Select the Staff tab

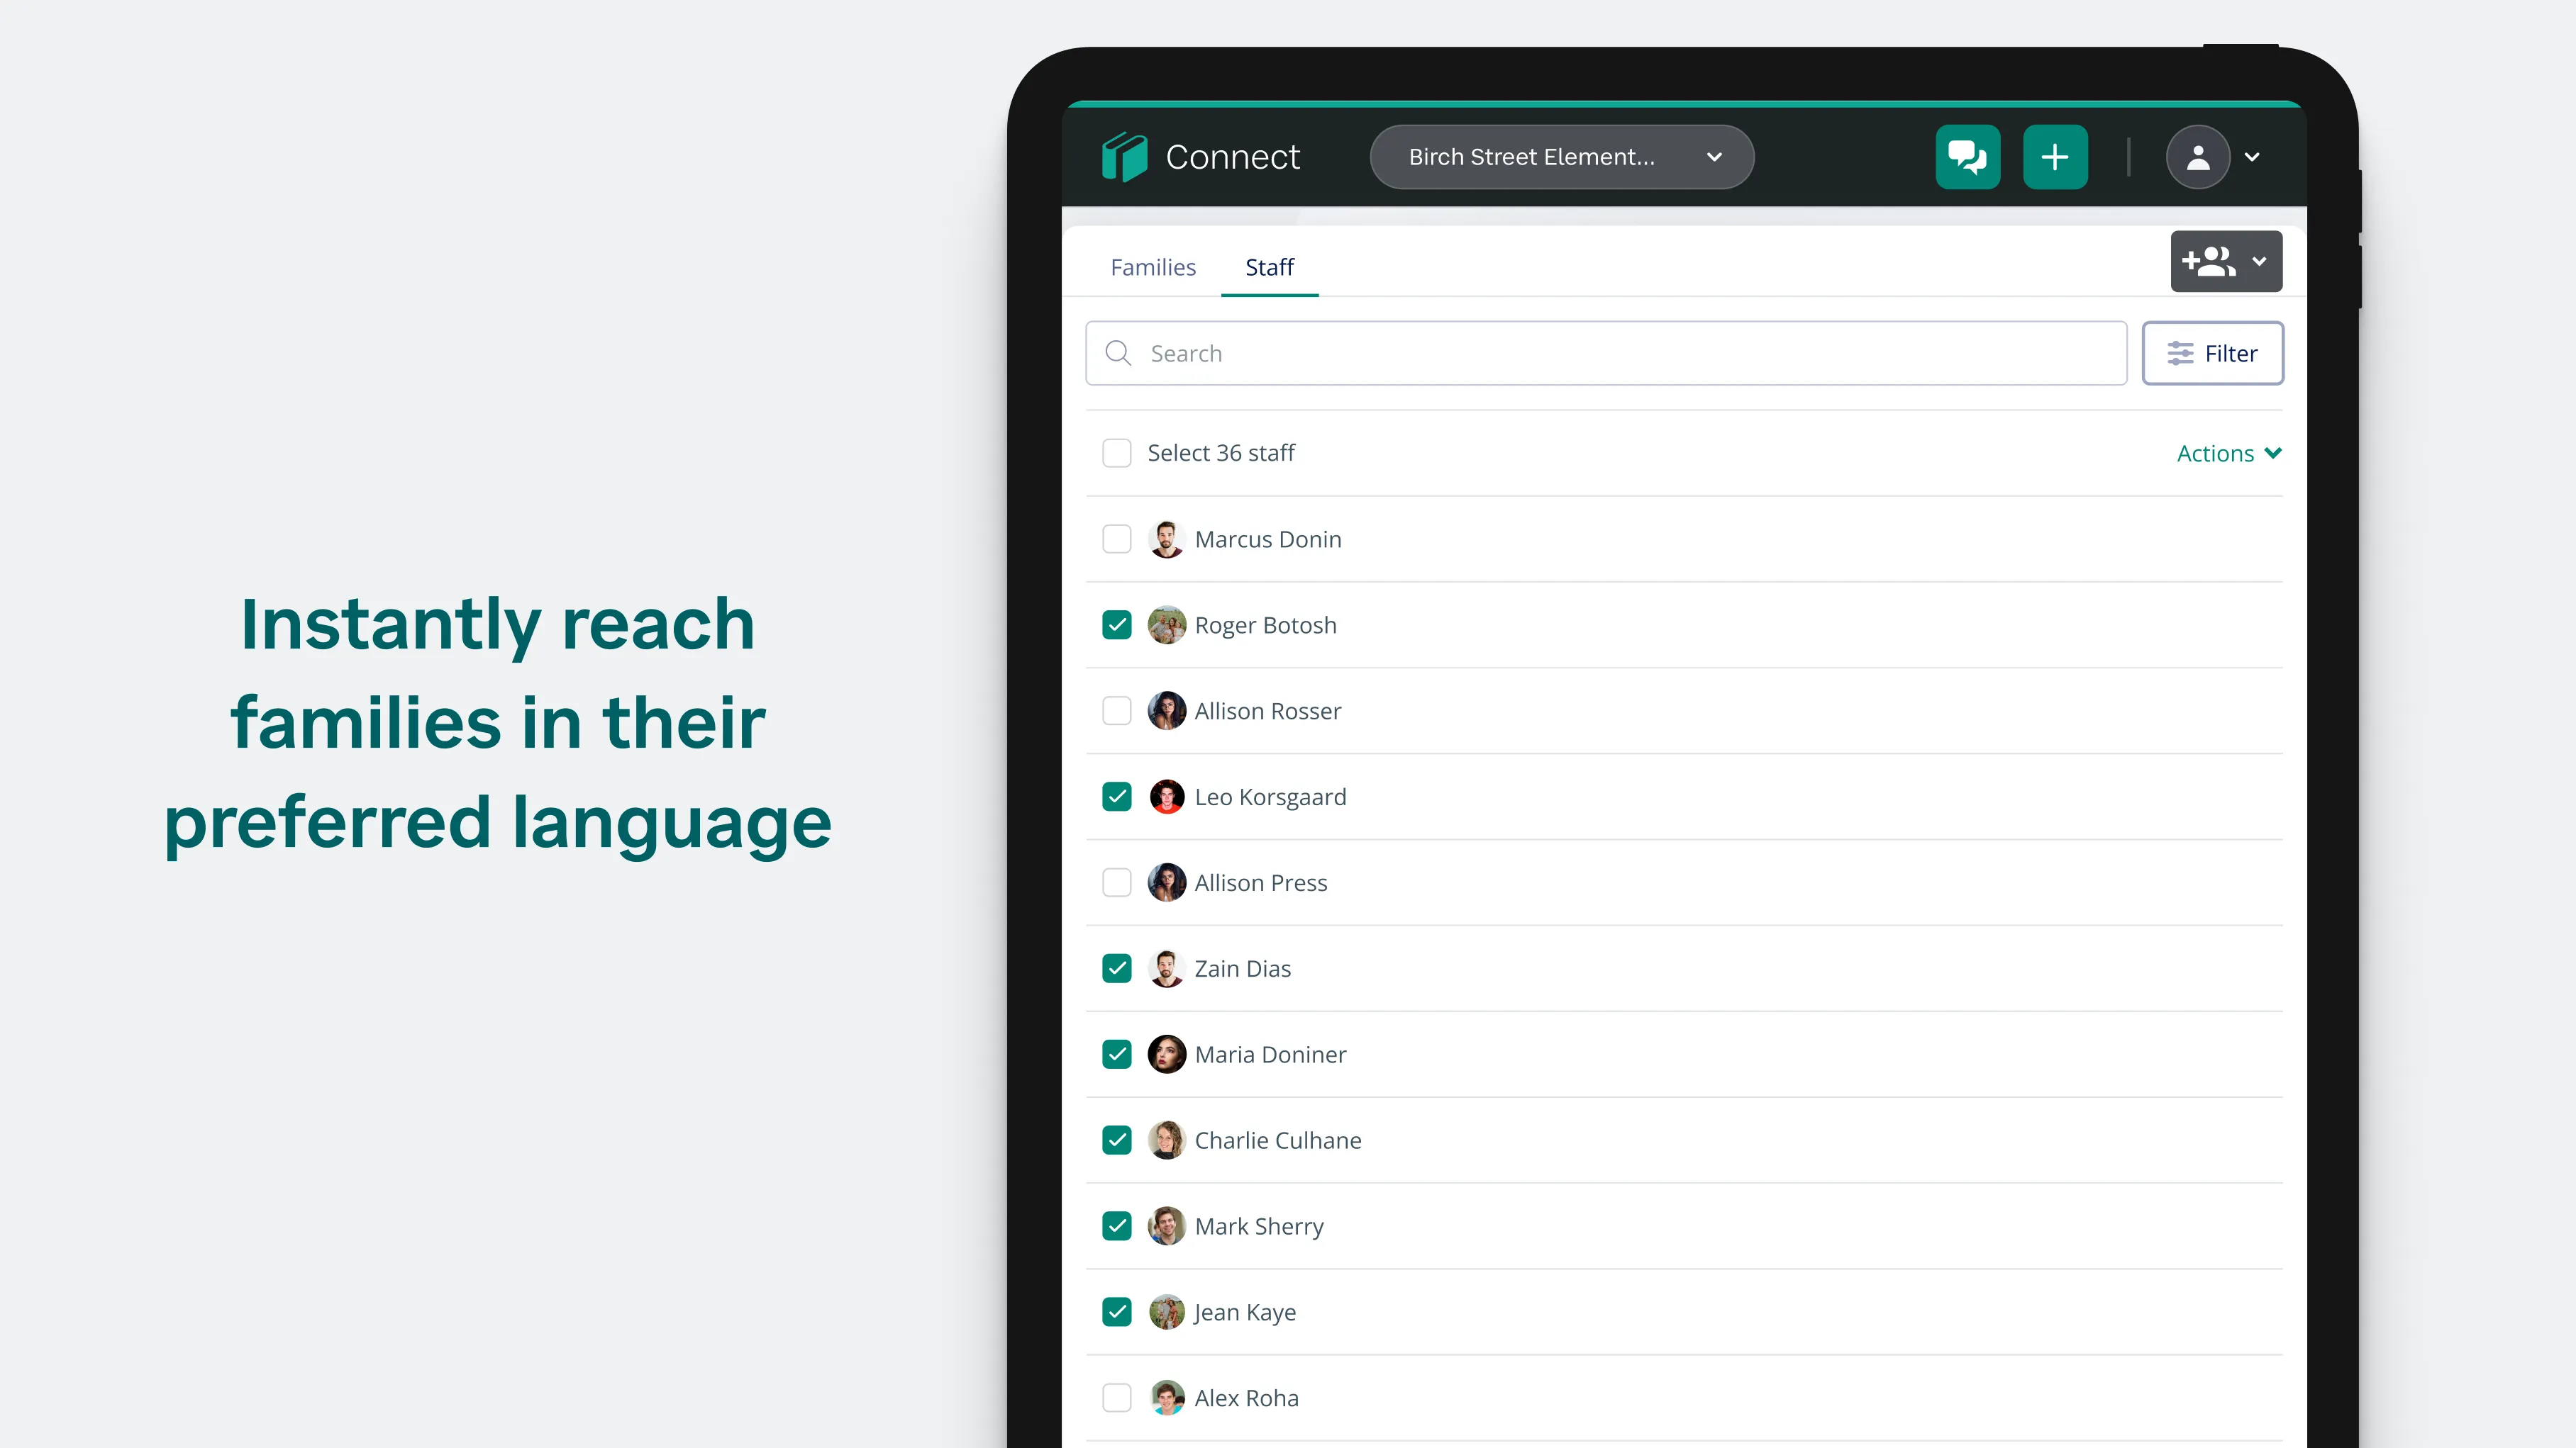coord(1269,267)
